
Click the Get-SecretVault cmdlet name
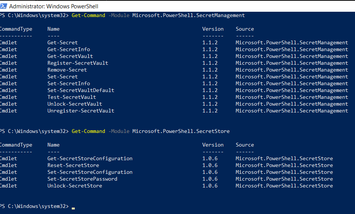(70, 56)
